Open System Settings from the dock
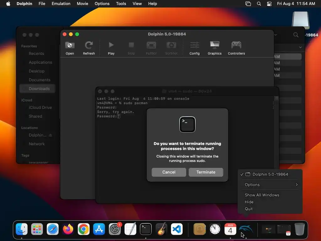The height and width of the screenshot is (241, 321). click(115, 229)
